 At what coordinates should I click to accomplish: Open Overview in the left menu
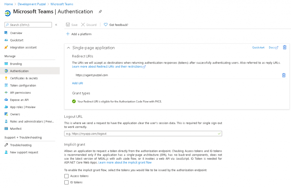click(x=16, y=33)
